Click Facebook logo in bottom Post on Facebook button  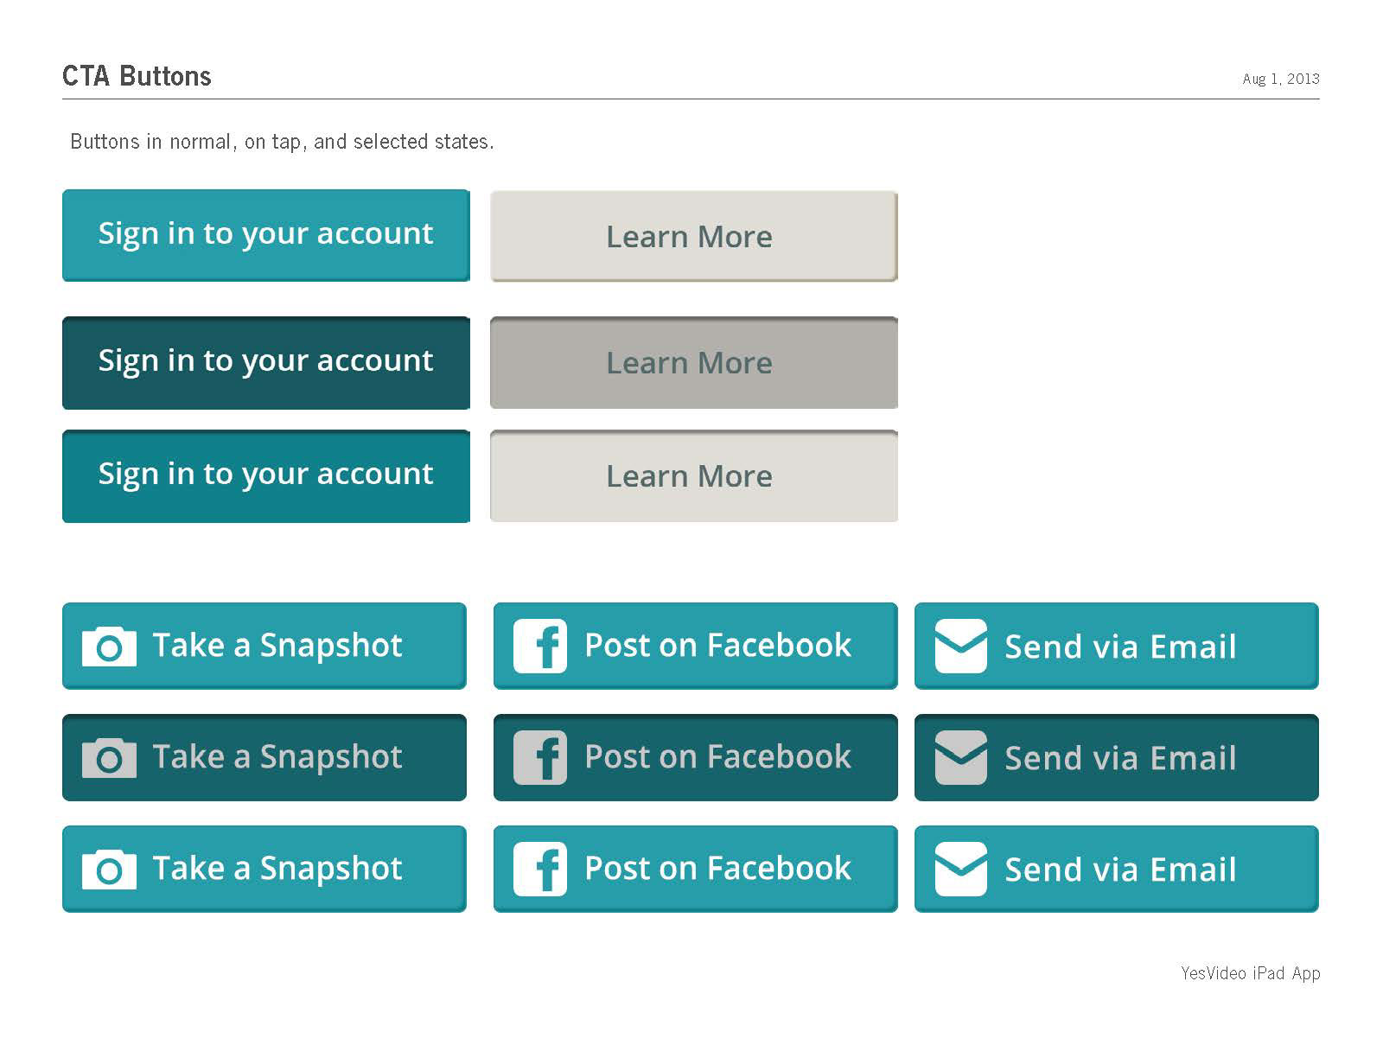click(x=540, y=869)
